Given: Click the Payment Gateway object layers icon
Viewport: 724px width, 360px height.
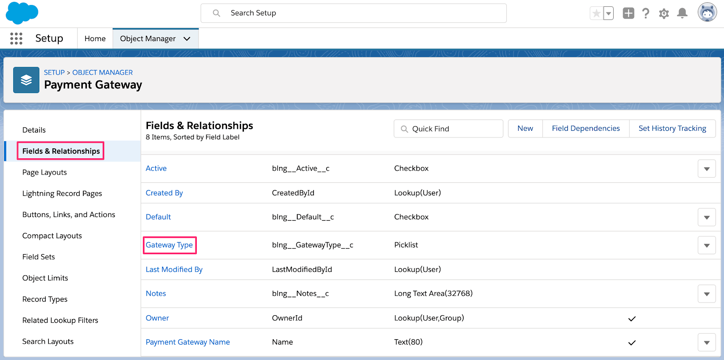Looking at the screenshot, I should click(26, 80).
